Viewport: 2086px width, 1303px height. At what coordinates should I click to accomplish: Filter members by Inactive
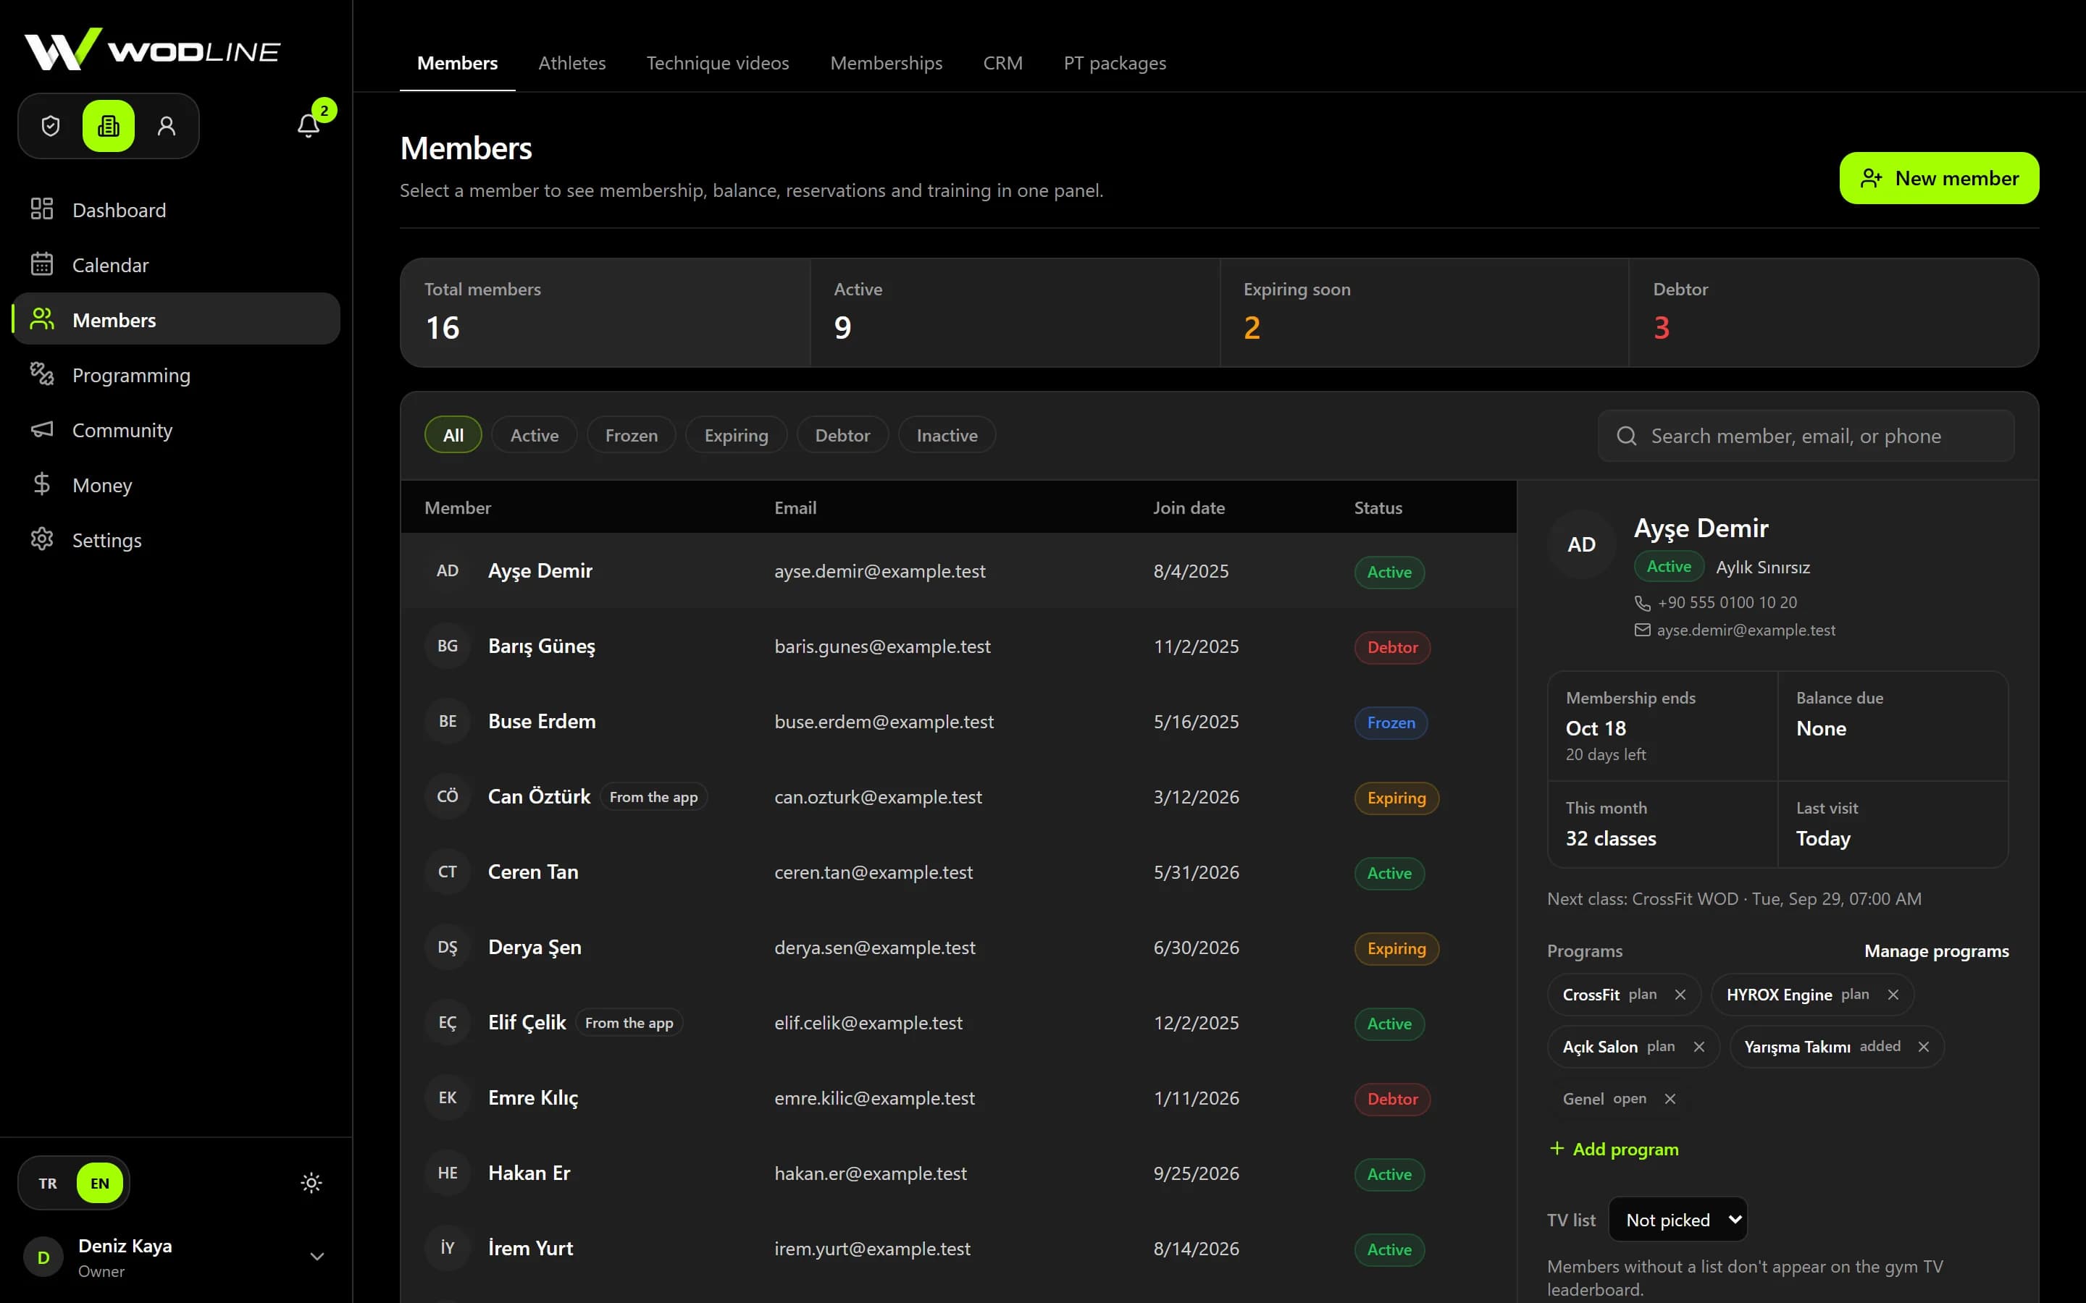(x=947, y=435)
